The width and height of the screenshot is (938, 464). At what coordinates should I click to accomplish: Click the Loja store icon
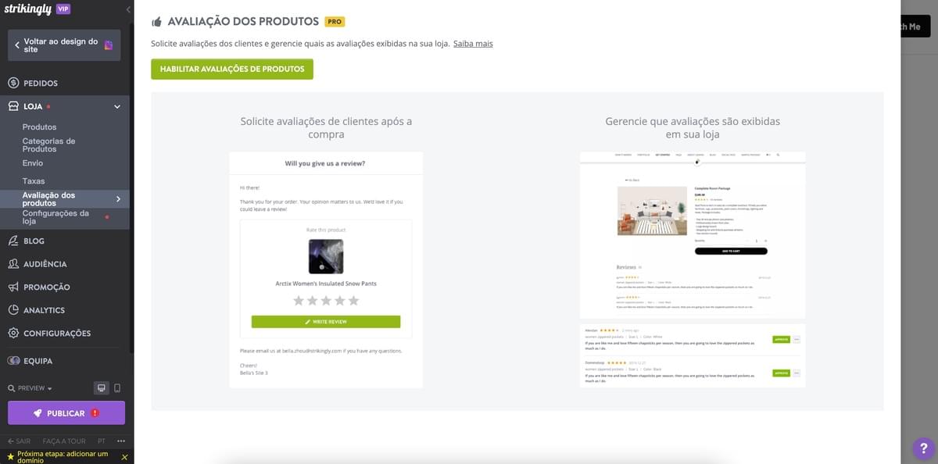[x=13, y=106]
